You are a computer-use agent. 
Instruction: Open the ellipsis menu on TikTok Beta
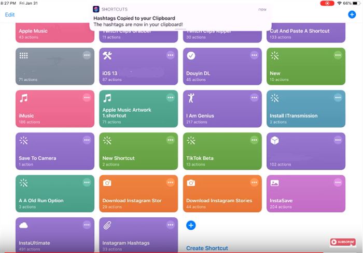point(254,140)
